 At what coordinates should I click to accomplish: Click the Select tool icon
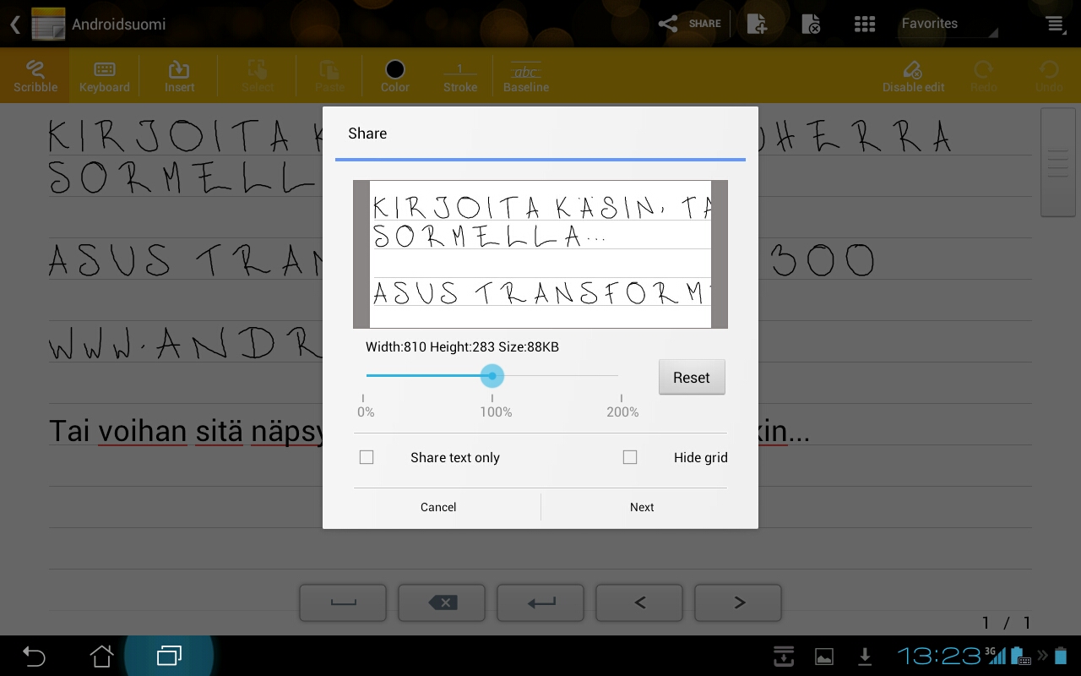257,76
